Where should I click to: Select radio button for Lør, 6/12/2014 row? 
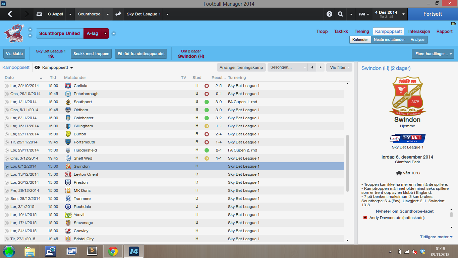(x=7, y=166)
